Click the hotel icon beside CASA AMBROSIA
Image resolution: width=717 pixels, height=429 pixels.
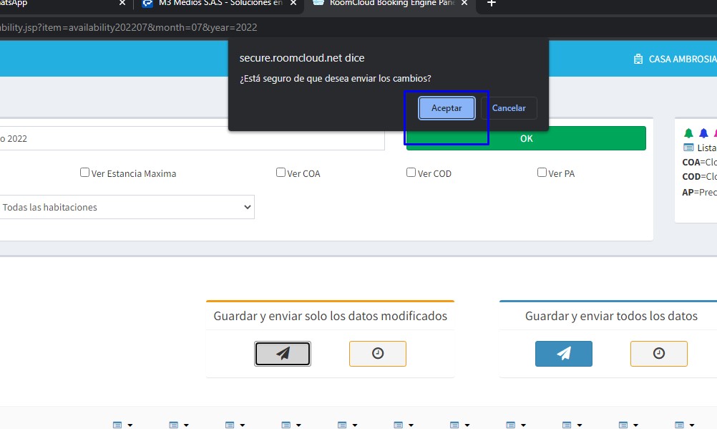(x=638, y=59)
